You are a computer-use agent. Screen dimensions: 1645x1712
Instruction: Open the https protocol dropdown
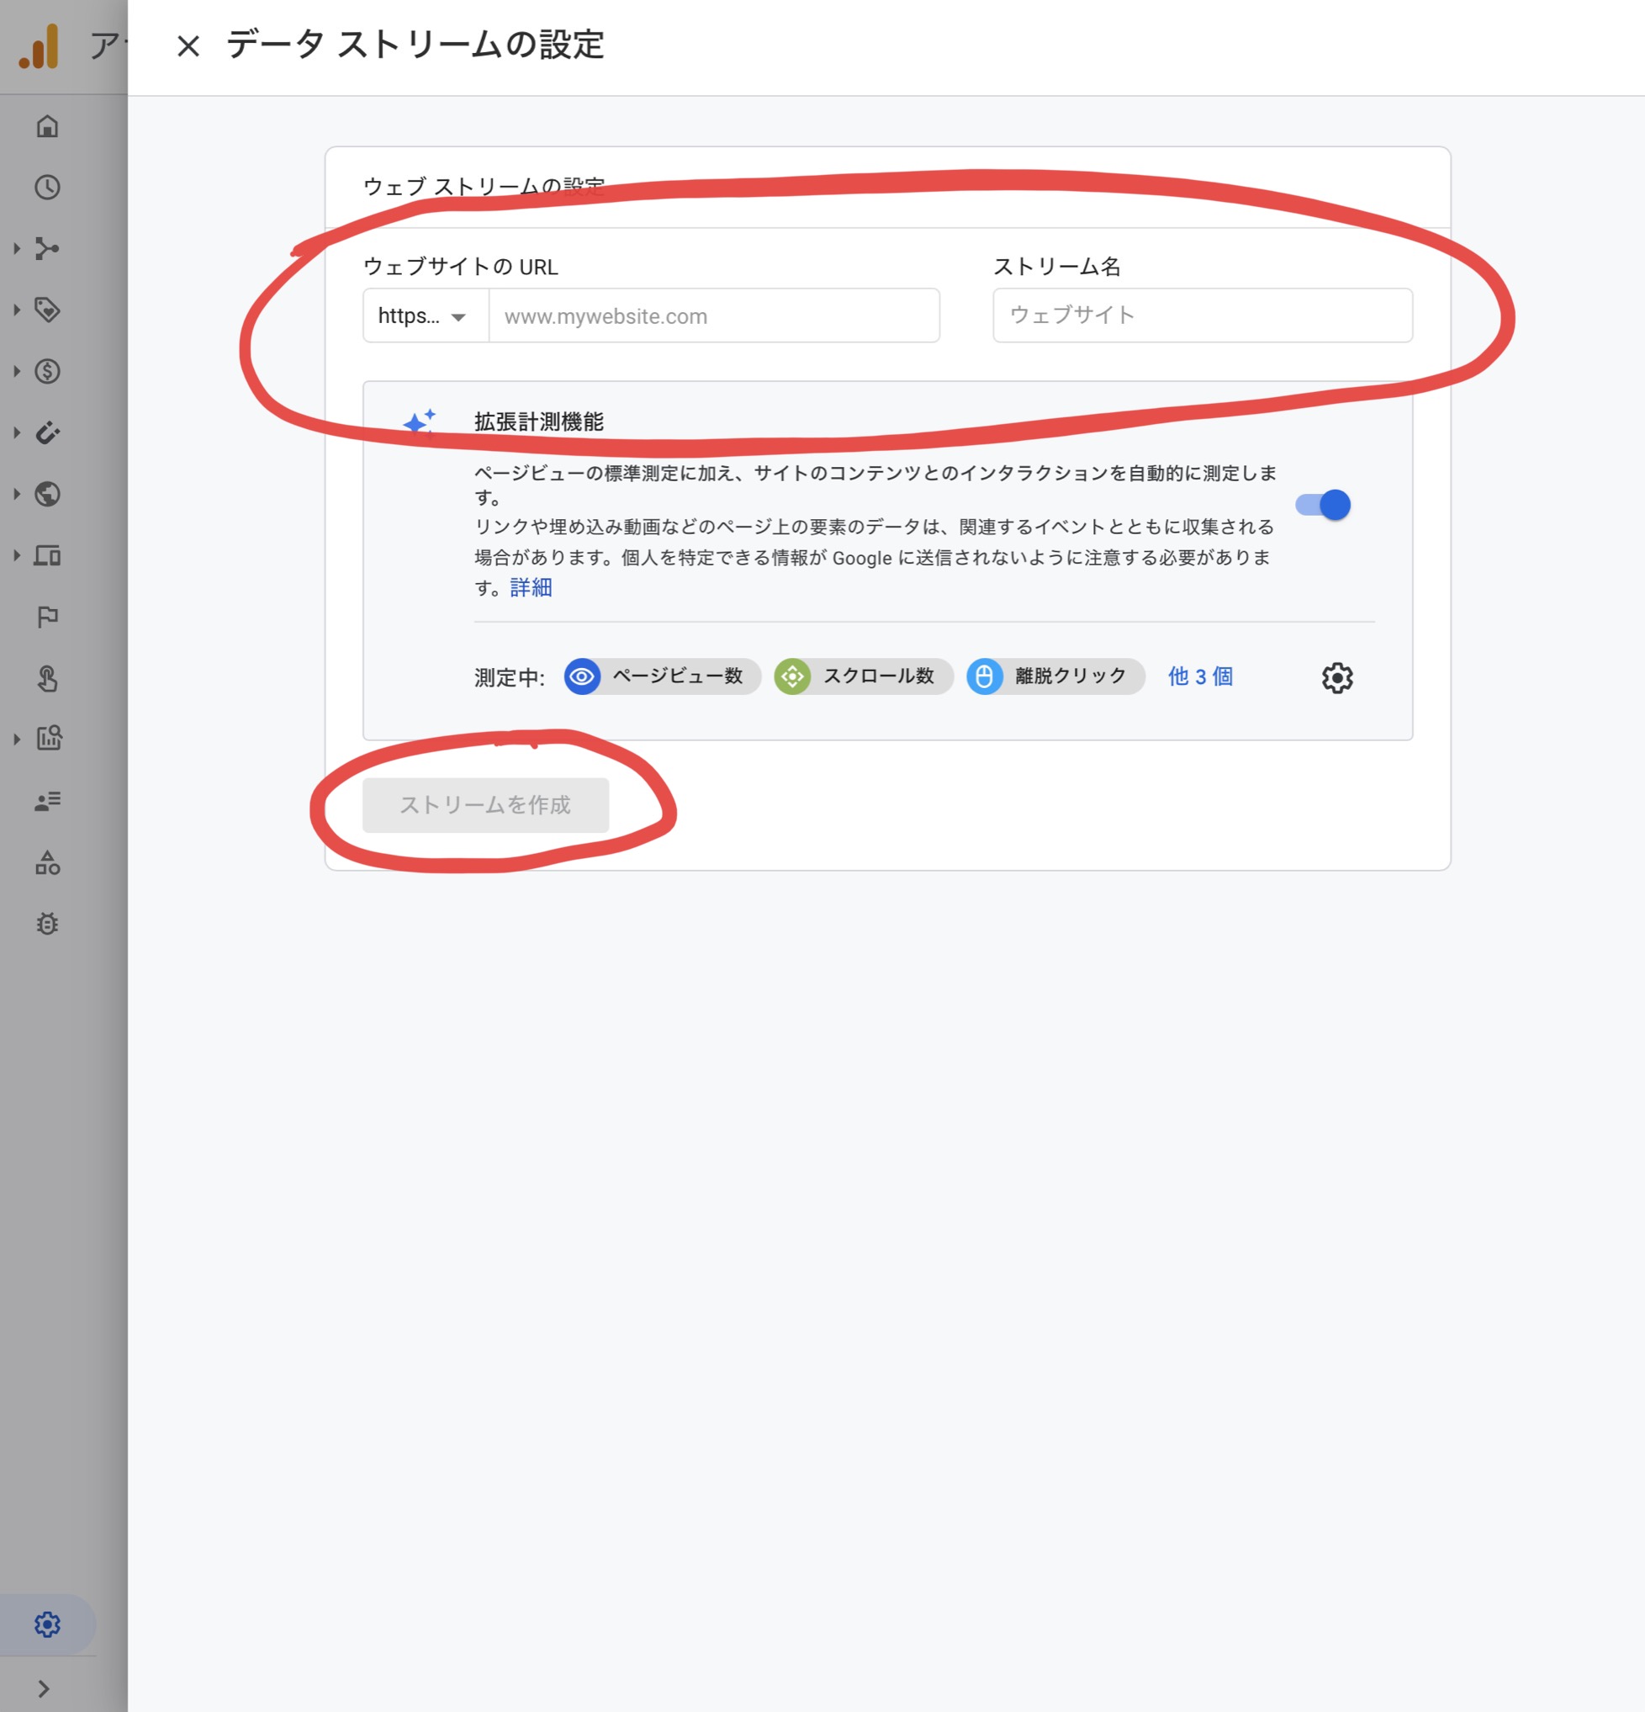(426, 316)
